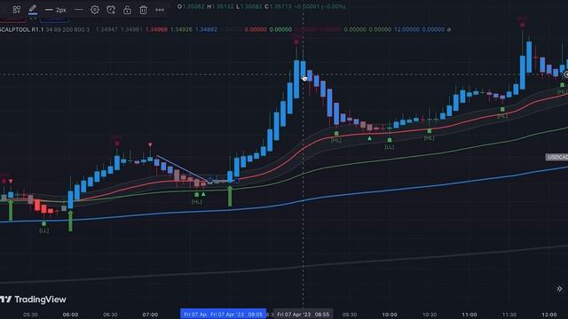
Task: Click the SCALPTOOL R1.1 indicator name
Action: point(21,29)
